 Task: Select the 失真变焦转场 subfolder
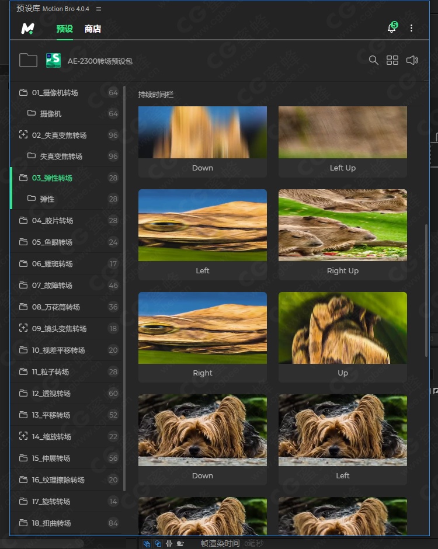click(67, 156)
